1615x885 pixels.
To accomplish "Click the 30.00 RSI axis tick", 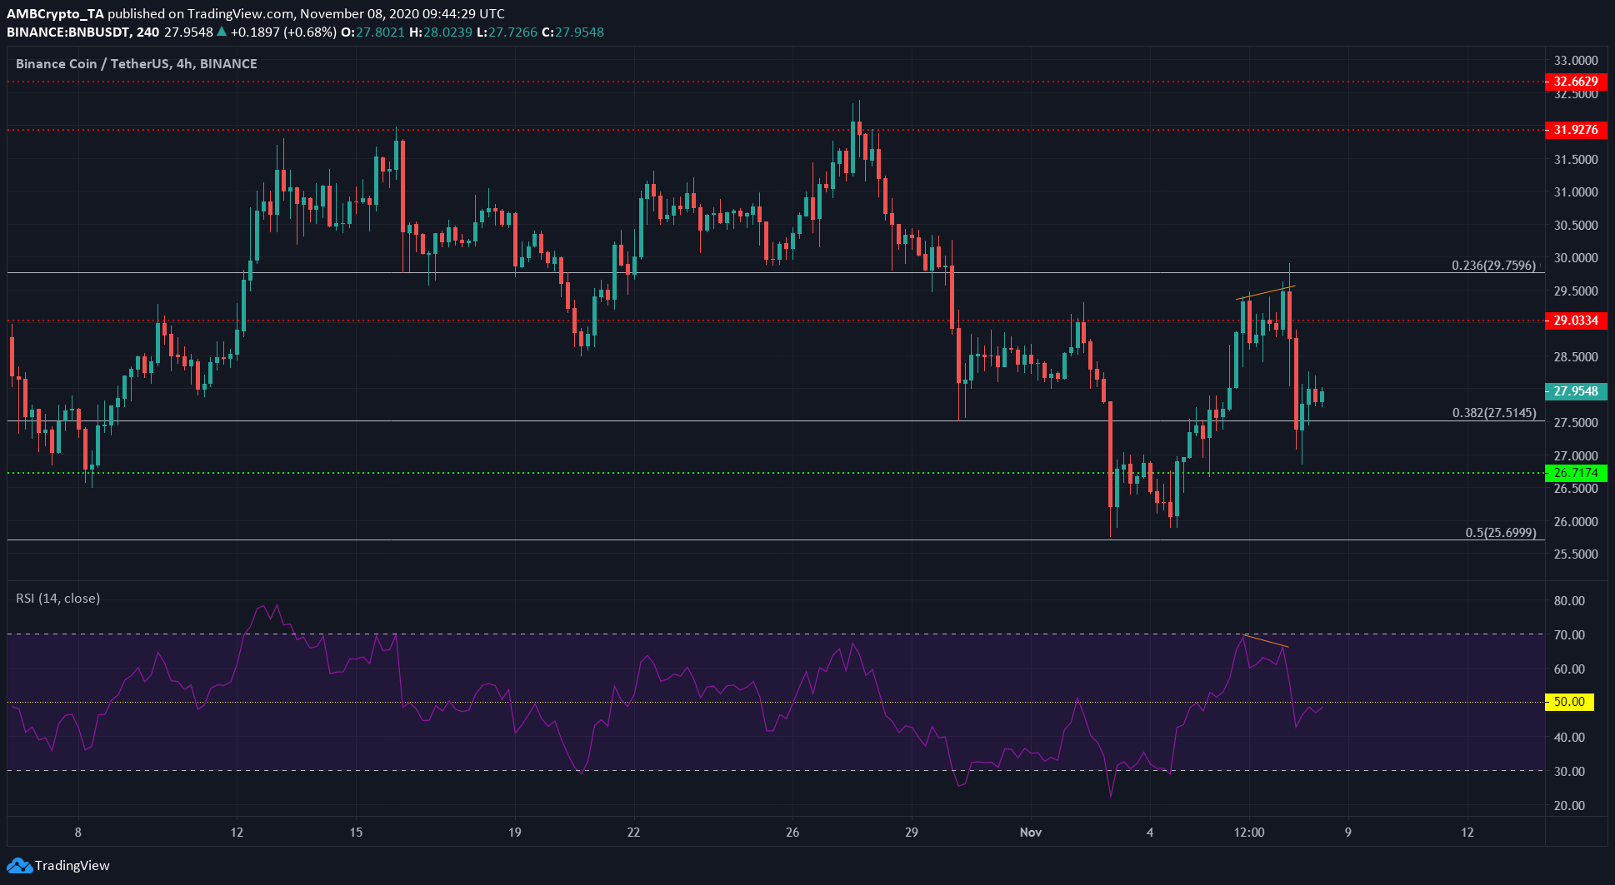I will pyautogui.click(x=1569, y=772).
